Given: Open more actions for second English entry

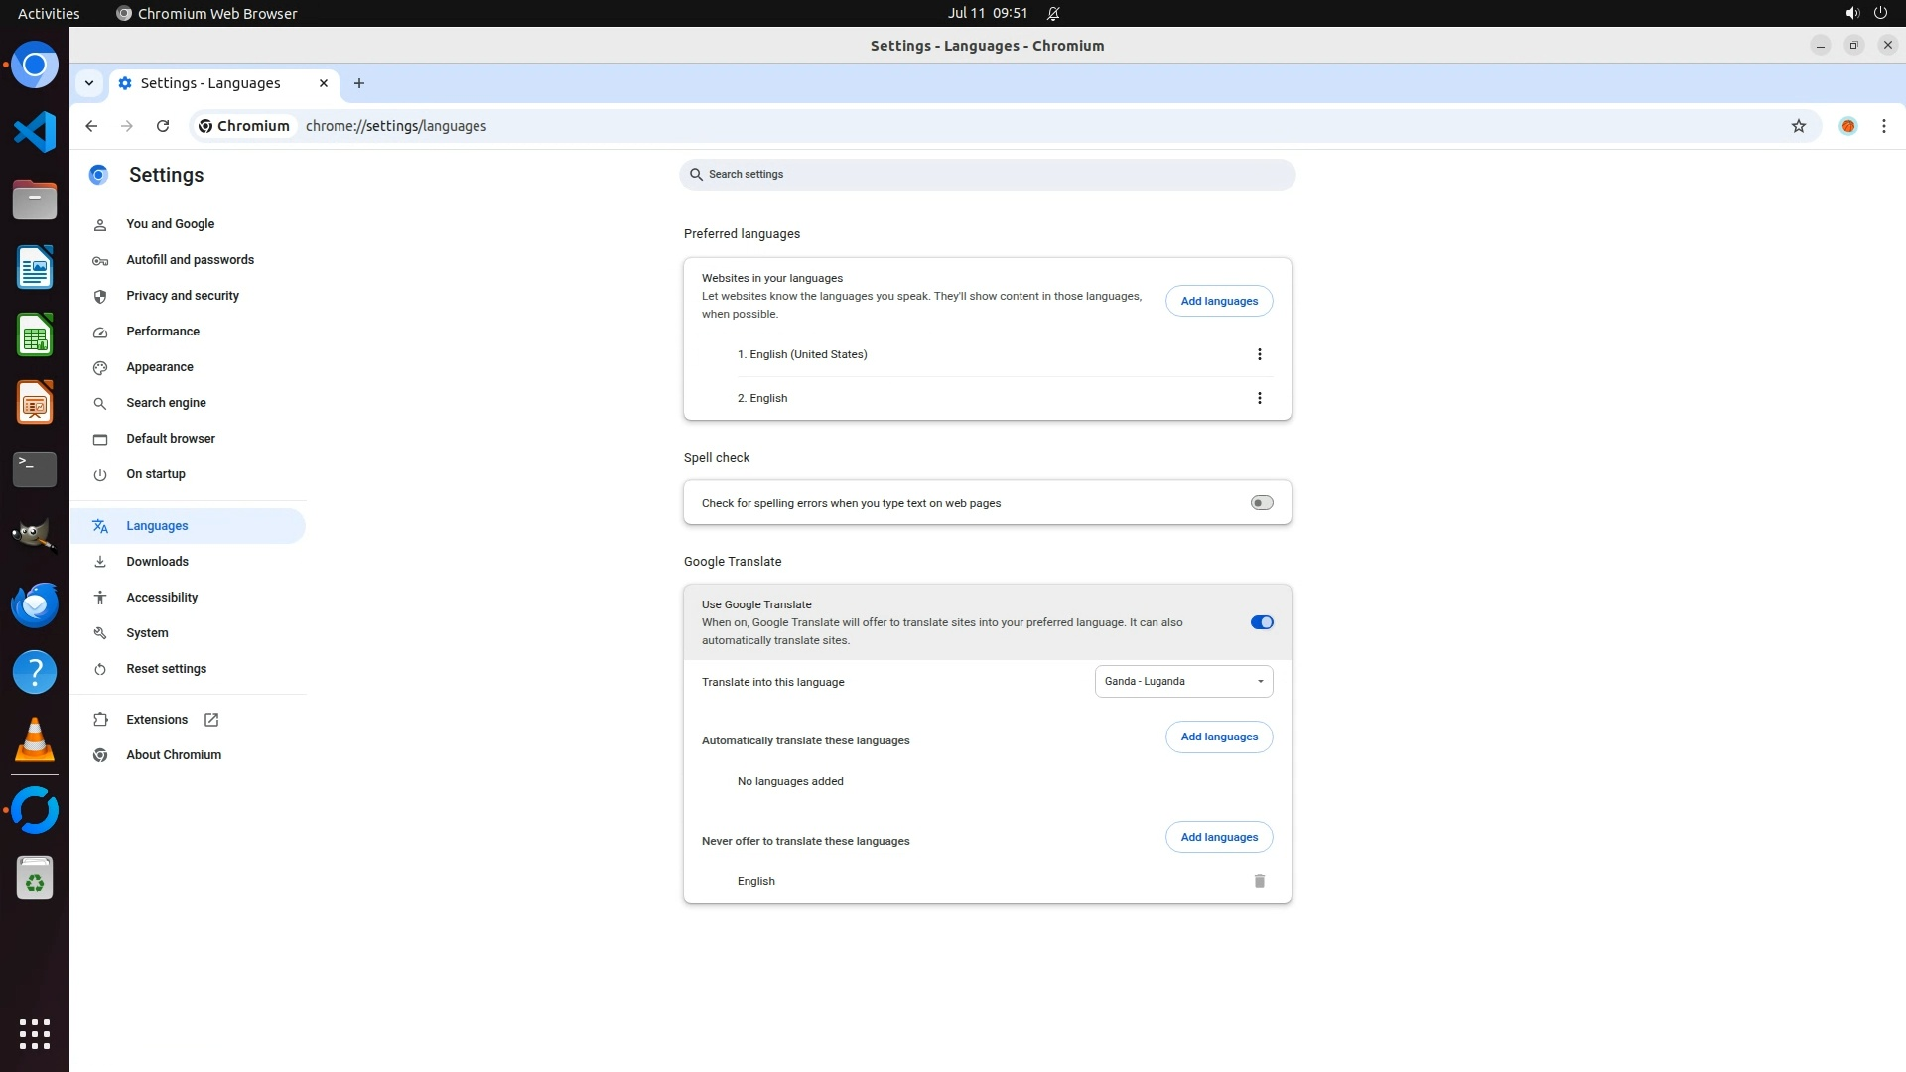Looking at the screenshot, I should [x=1259, y=398].
